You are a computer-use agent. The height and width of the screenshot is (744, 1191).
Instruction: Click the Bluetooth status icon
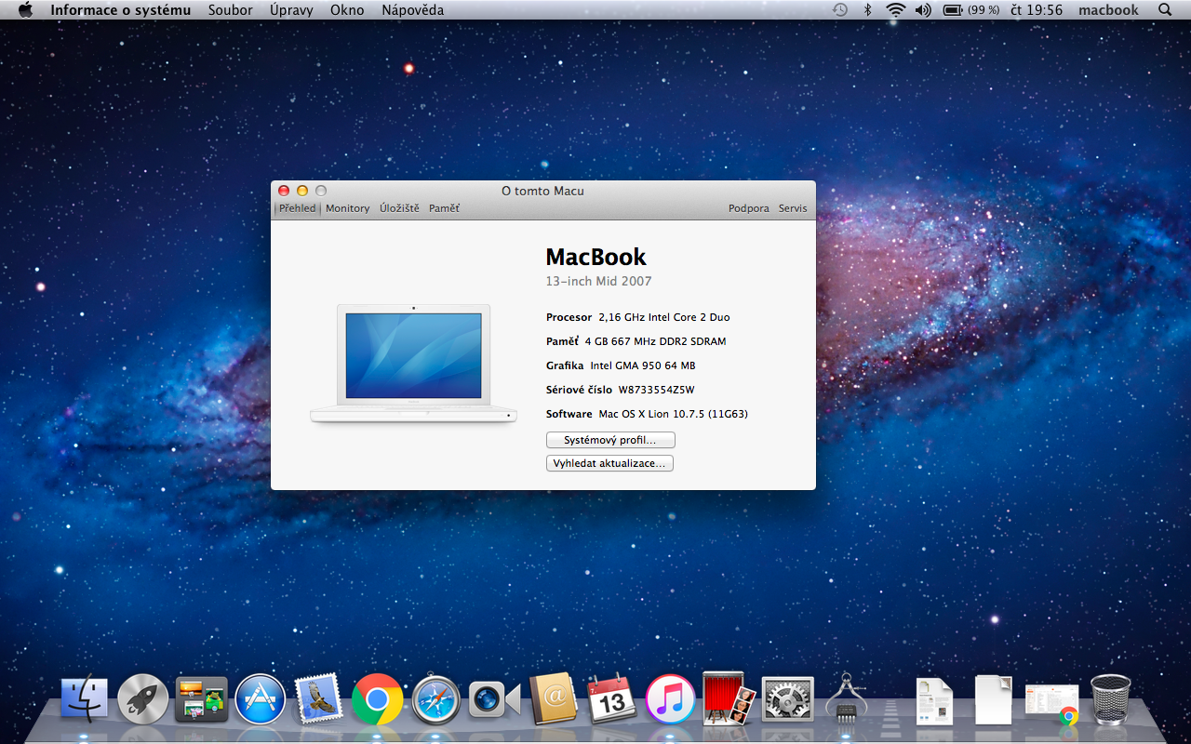click(x=867, y=10)
